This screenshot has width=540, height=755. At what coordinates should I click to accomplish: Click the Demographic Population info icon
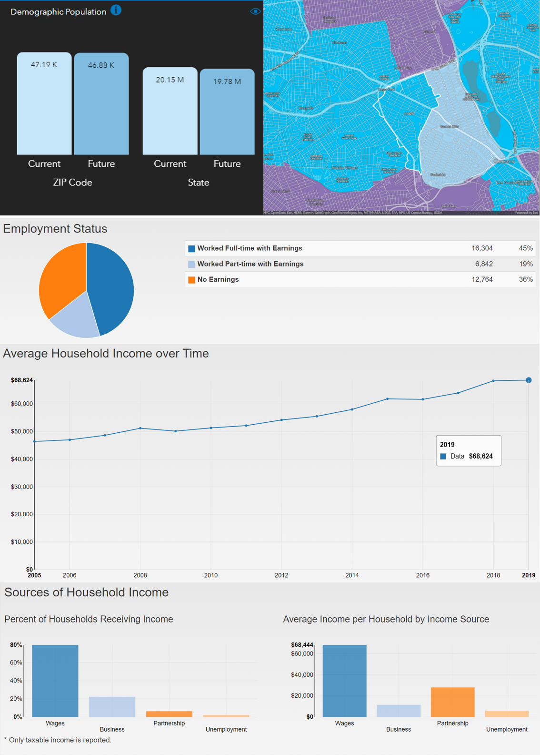coord(116,10)
